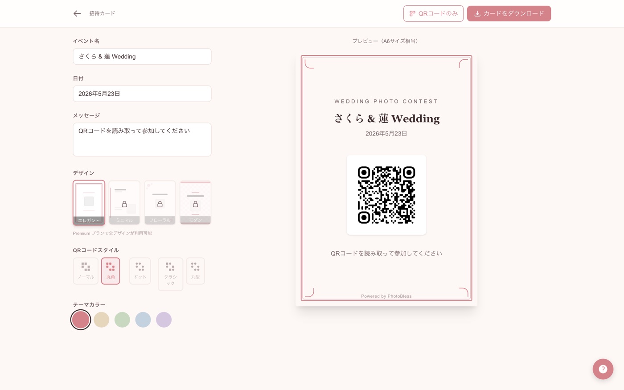This screenshot has height=390, width=624.
Task: Pick the lavender theme color swatch
Action: (164, 320)
